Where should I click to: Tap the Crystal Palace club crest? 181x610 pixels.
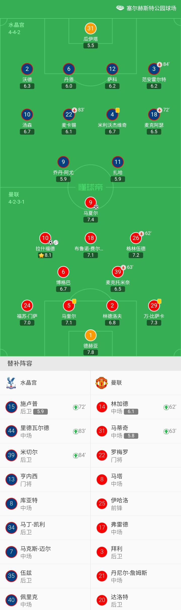(11, 383)
